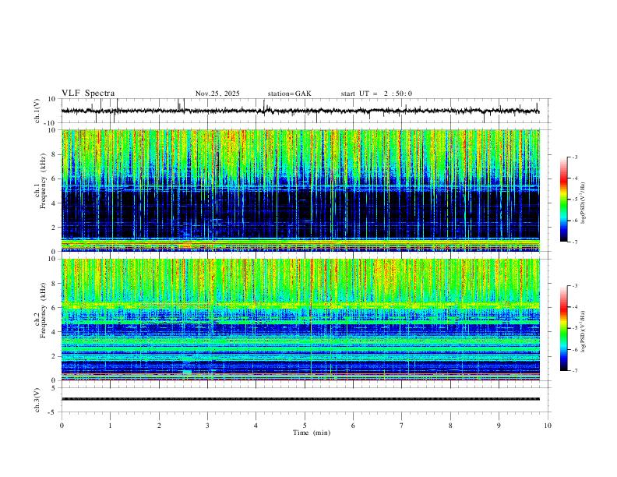Click the 'VLF Spectra' title text

88,94
